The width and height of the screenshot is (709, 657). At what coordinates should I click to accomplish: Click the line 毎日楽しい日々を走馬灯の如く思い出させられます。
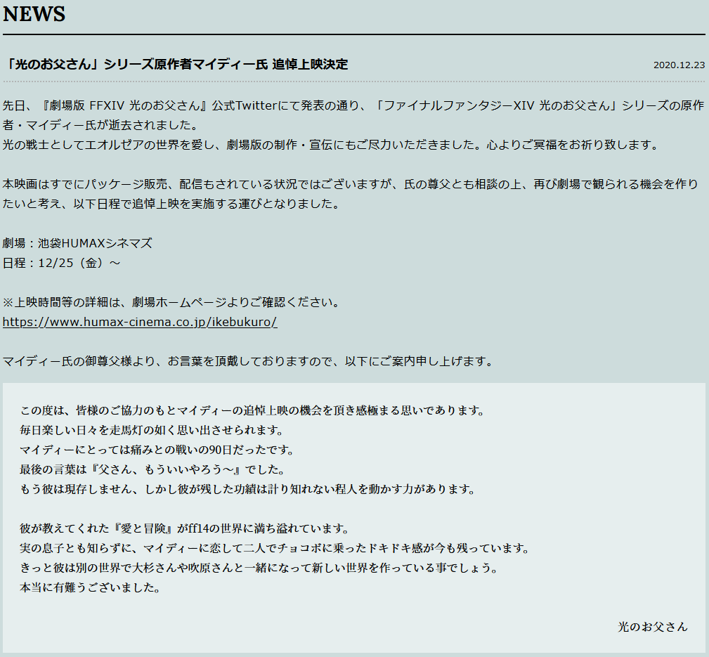tap(152, 430)
